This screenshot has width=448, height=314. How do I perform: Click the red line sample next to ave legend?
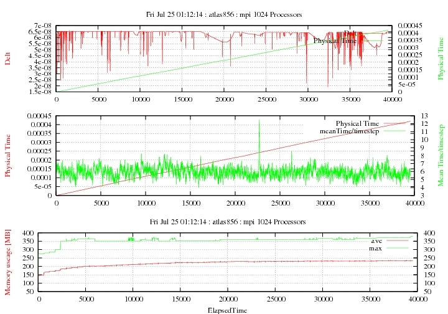[x=398, y=240]
